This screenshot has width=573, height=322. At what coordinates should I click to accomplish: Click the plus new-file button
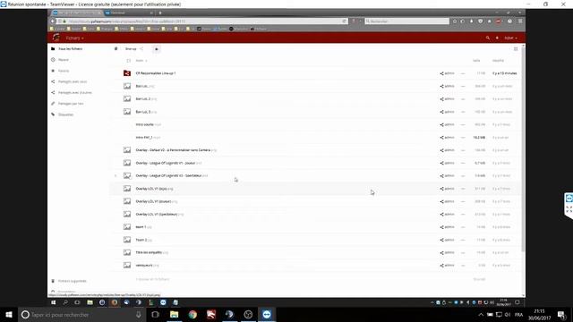point(157,49)
